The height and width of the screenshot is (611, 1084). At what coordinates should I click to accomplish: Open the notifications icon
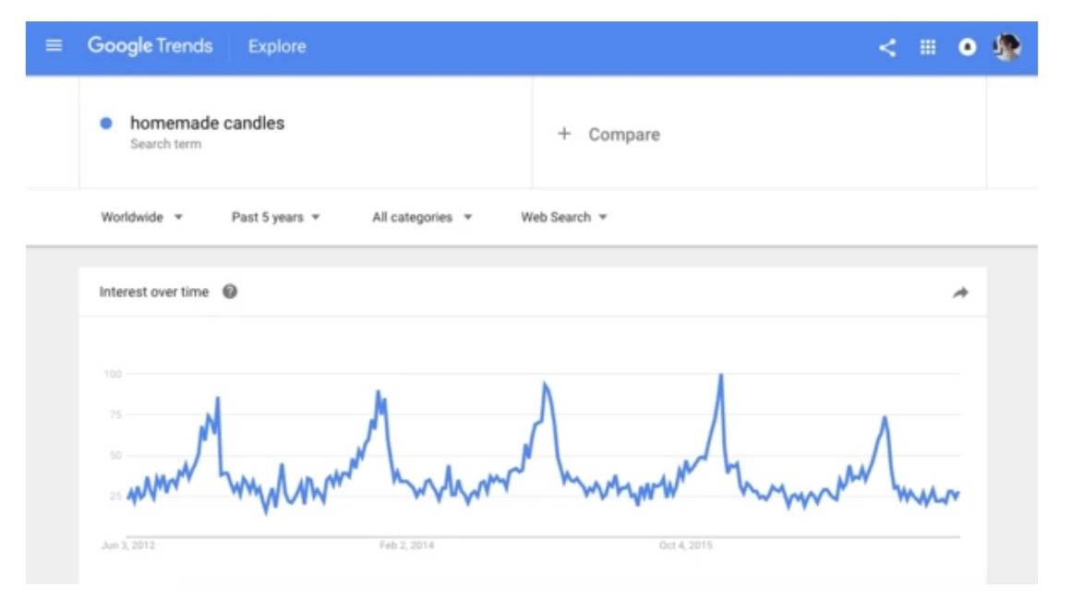tap(967, 48)
